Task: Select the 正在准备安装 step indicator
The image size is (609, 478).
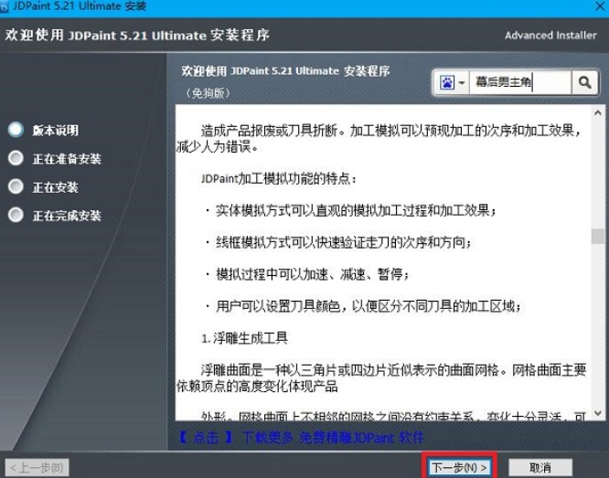Action: (x=16, y=158)
